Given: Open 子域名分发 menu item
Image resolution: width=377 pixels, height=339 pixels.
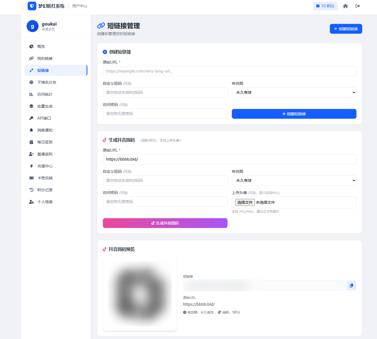Looking at the screenshot, I should pyautogui.click(x=56, y=82).
